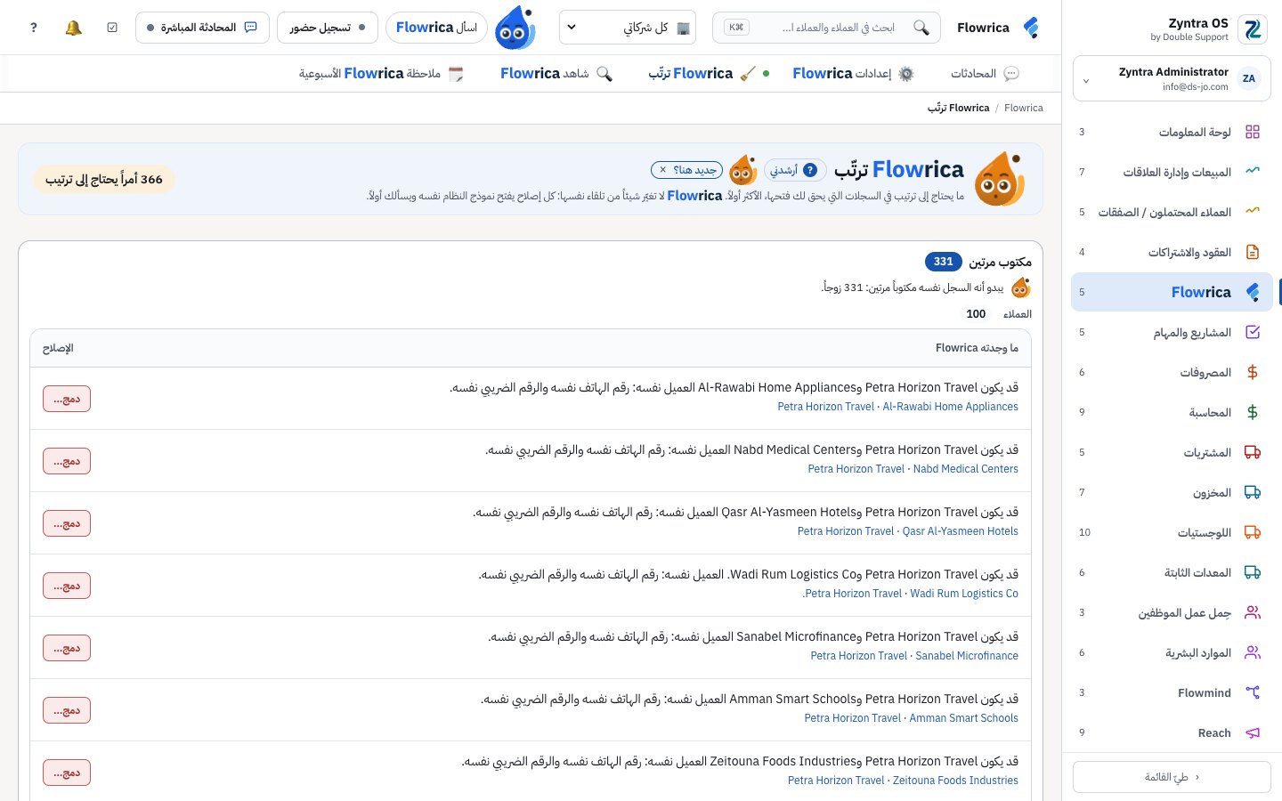
Task: Open المحاسبة in sidebar
Action: click(x=1172, y=412)
